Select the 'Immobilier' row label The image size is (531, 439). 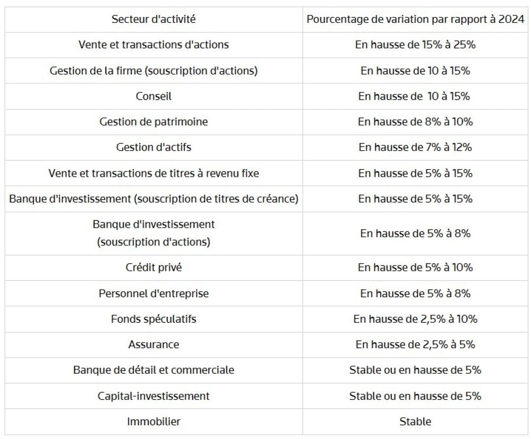point(153,421)
